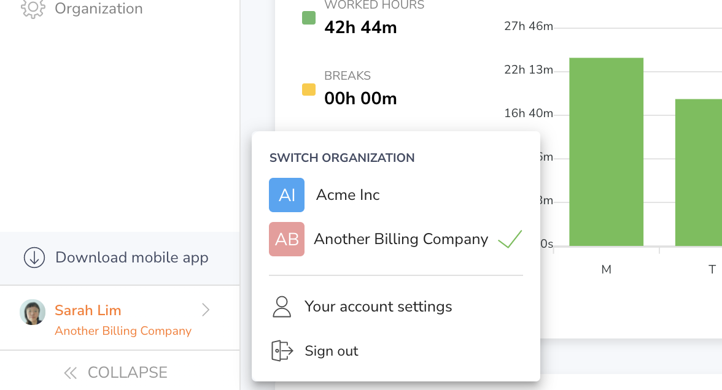This screenshot has width=722, height=390.
Task: Click the double-chevron Collapse icon
Action: click(70, 372)
